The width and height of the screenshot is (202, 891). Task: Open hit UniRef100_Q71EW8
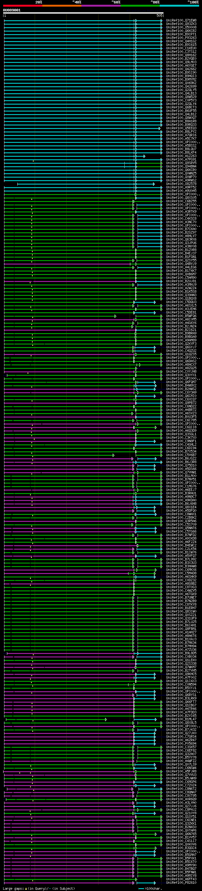point(181,21)
